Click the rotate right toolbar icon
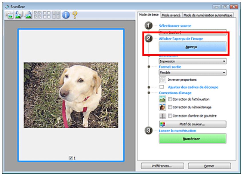 point(28,15)
